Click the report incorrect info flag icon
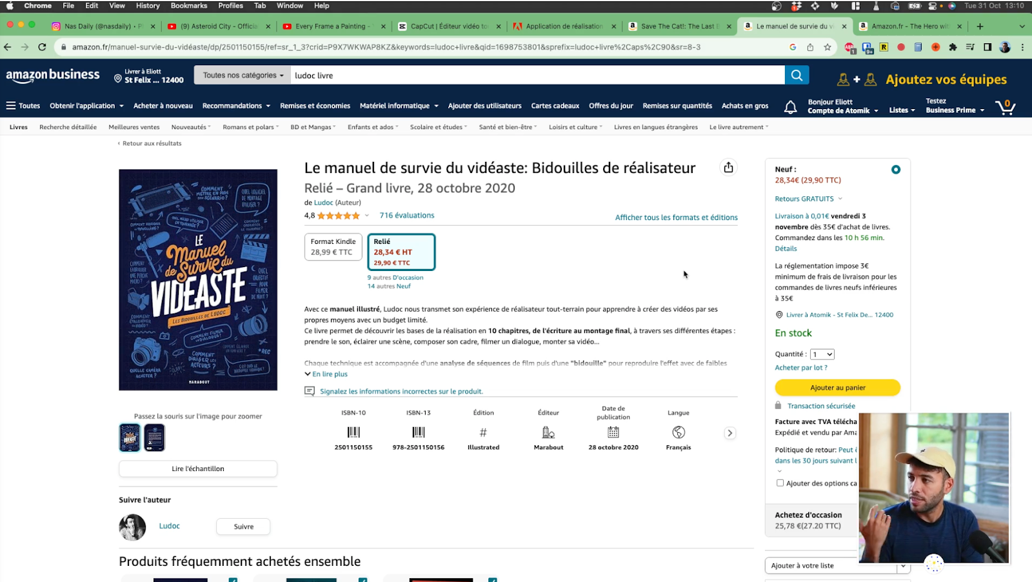The width and height of the screenshot is (1032, 582). 310,391
